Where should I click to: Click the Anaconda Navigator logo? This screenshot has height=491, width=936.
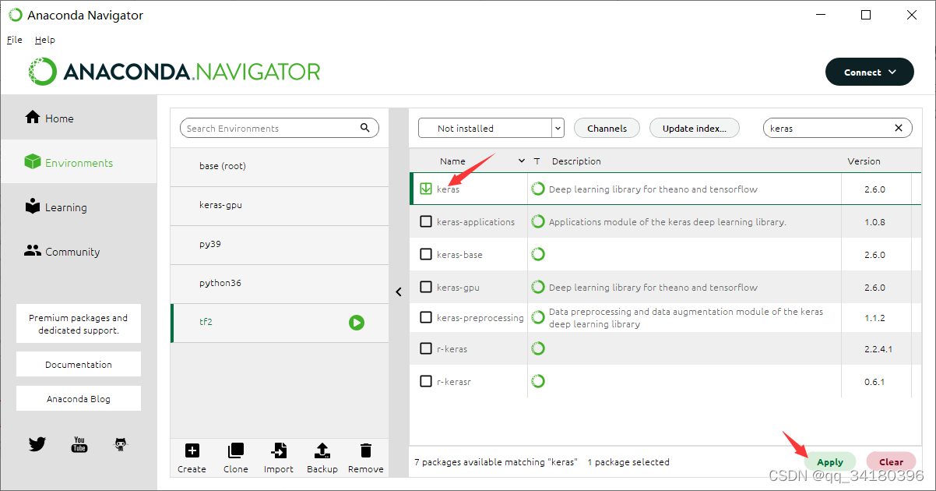175,72
